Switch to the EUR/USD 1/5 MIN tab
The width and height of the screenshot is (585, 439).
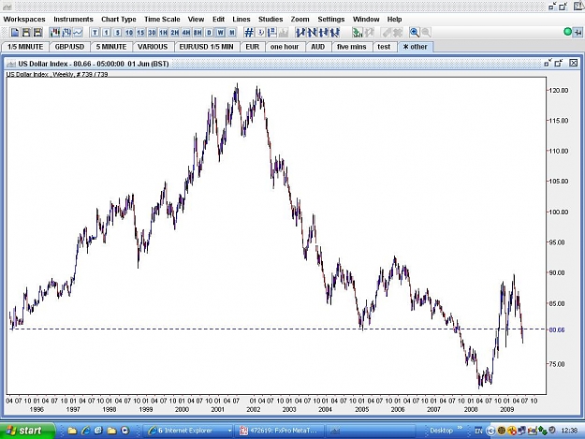tap(206, 47)
